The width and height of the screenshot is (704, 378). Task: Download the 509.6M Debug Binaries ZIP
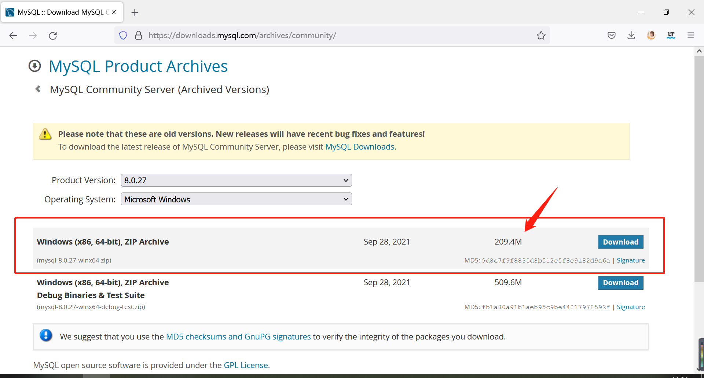click(621, 283)
